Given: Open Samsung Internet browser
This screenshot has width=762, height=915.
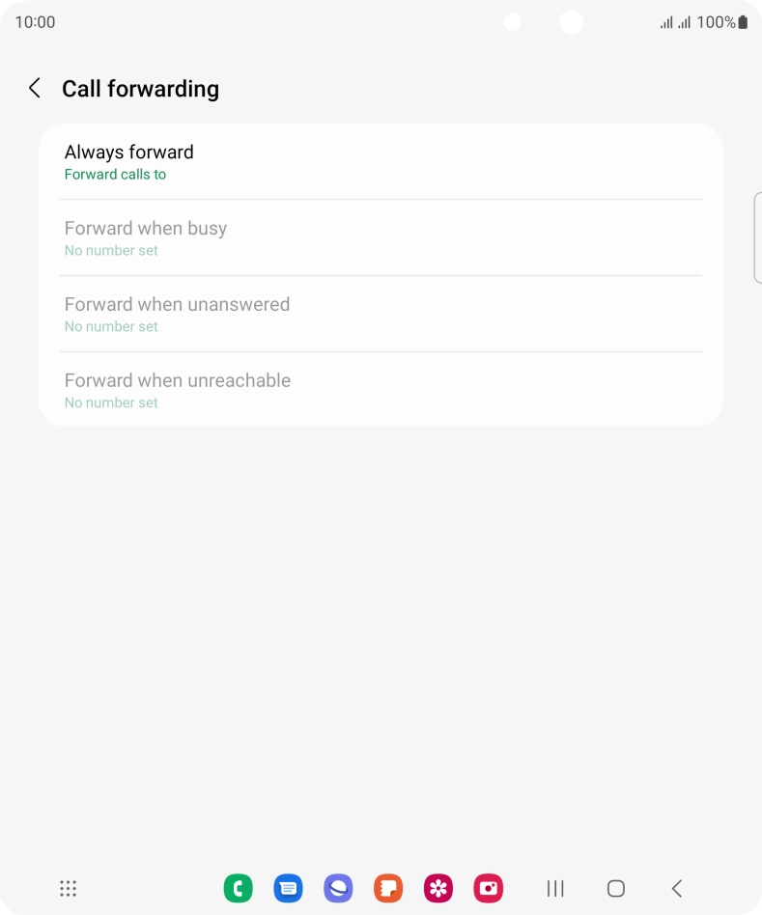Looking at the screenshot, I should pyautogui.click(x=338, y=888).
